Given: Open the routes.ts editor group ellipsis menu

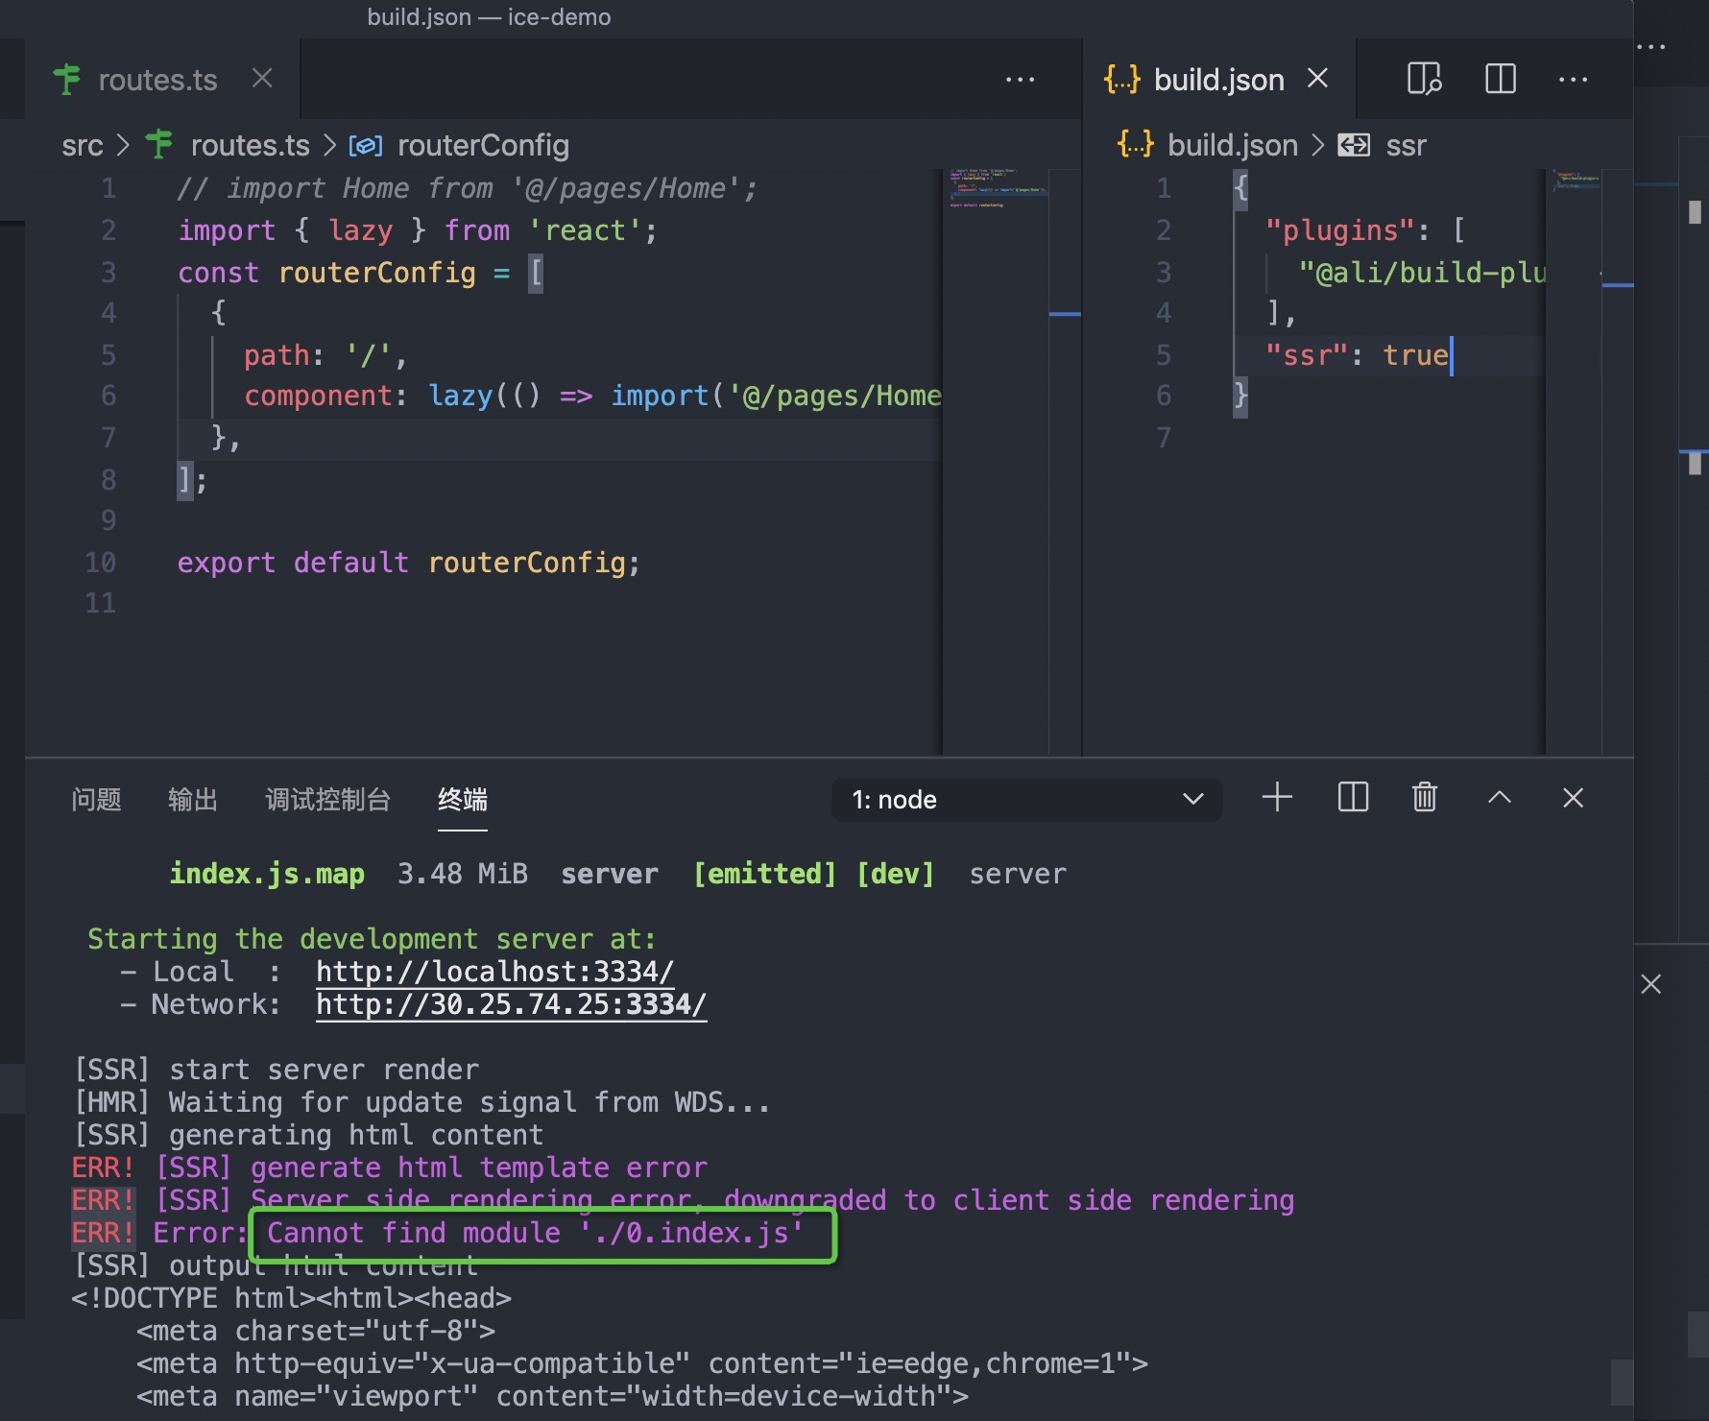Looking at the screenshot, I should (1019, 79).
